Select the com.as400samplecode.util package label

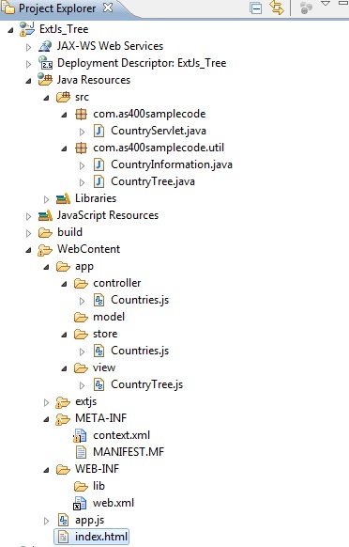(x=159, y=148)
